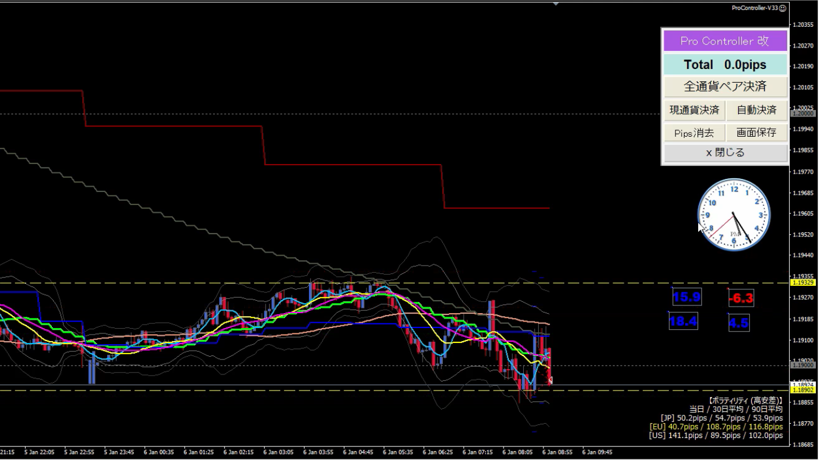Toggle the 自動決済 auto-settlement button
This screenshot has width=819, height=460.
pyautogui.click(x=757, y=111)
